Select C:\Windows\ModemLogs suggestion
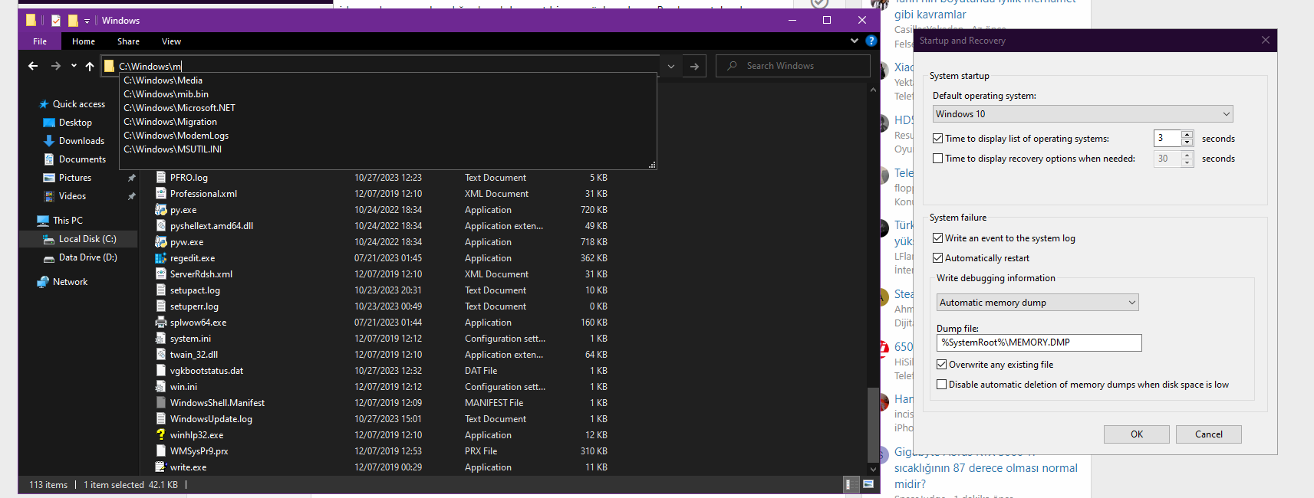This screenshot has width=1314, height=498. 176,136
